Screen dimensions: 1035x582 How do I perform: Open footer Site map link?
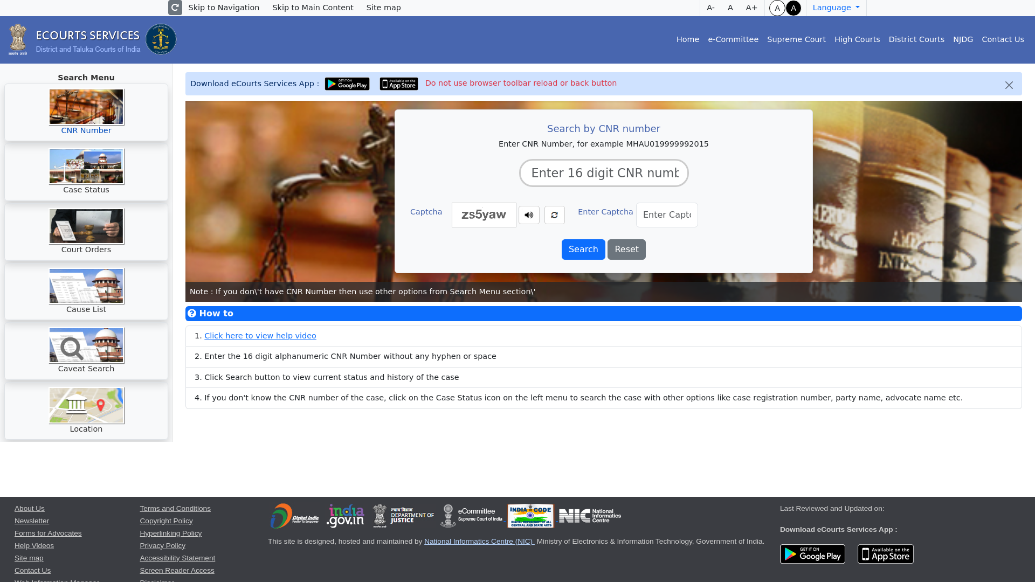29,558
